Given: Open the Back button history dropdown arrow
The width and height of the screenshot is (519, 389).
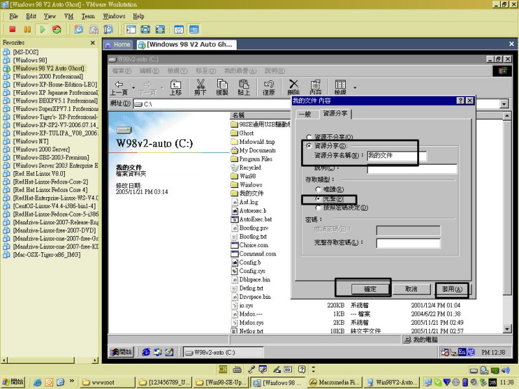Looking at the screenshot, I should pyautogui.click(x=134, y=88).
